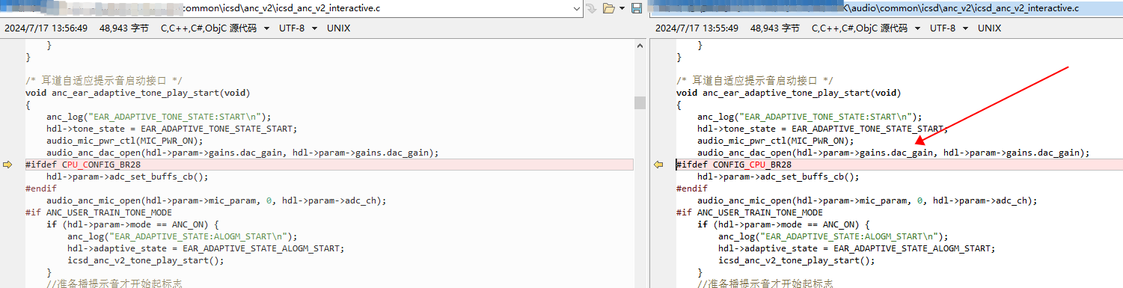Click the right anc_log EAR_ADAPTIVE_TONE_STATE:START line
1123x288 pixels.
[810, 117]
